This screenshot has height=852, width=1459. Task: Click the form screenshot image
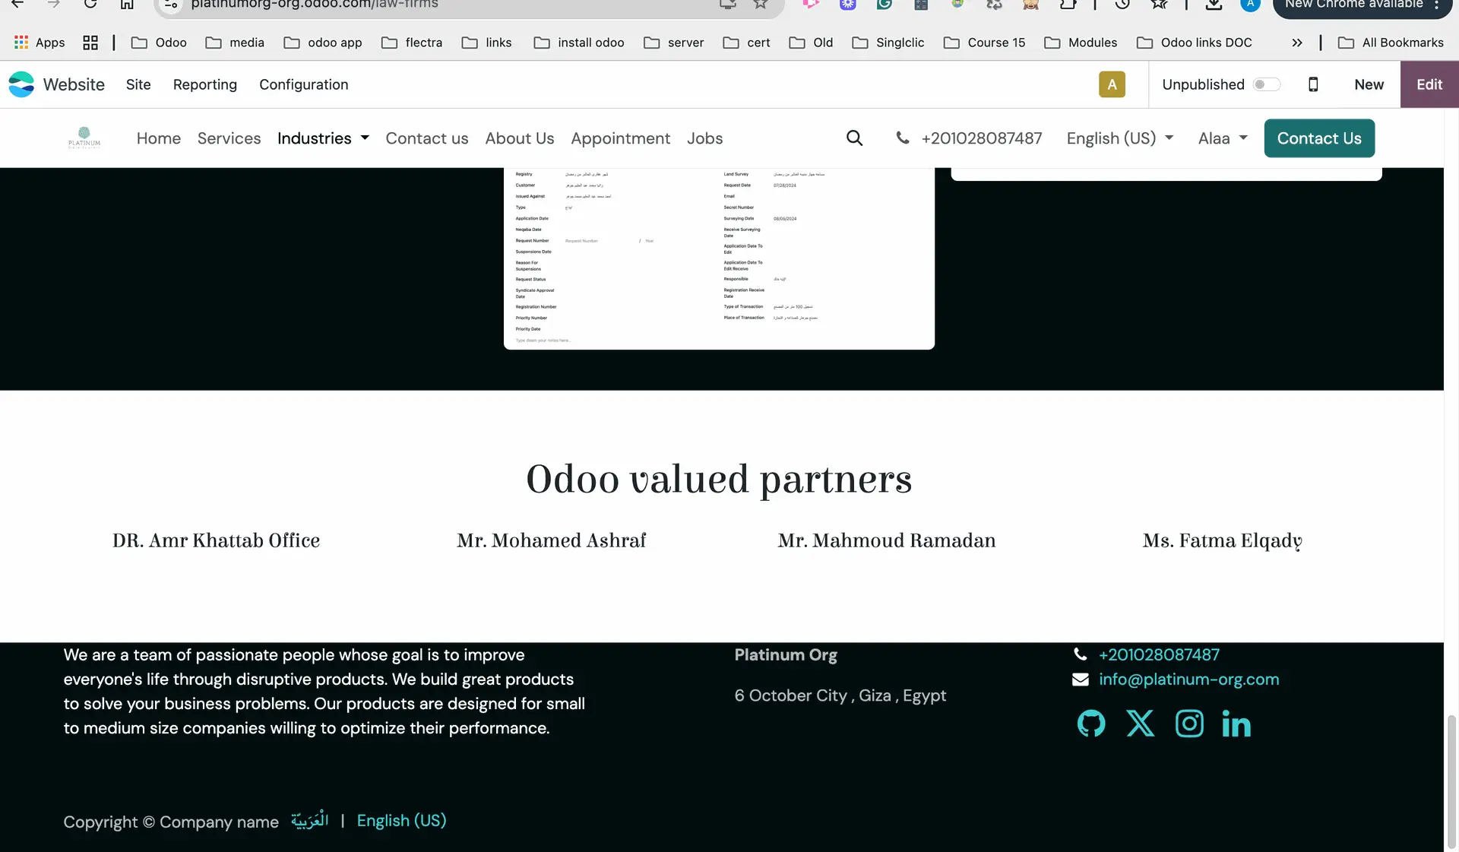[719, 258]
